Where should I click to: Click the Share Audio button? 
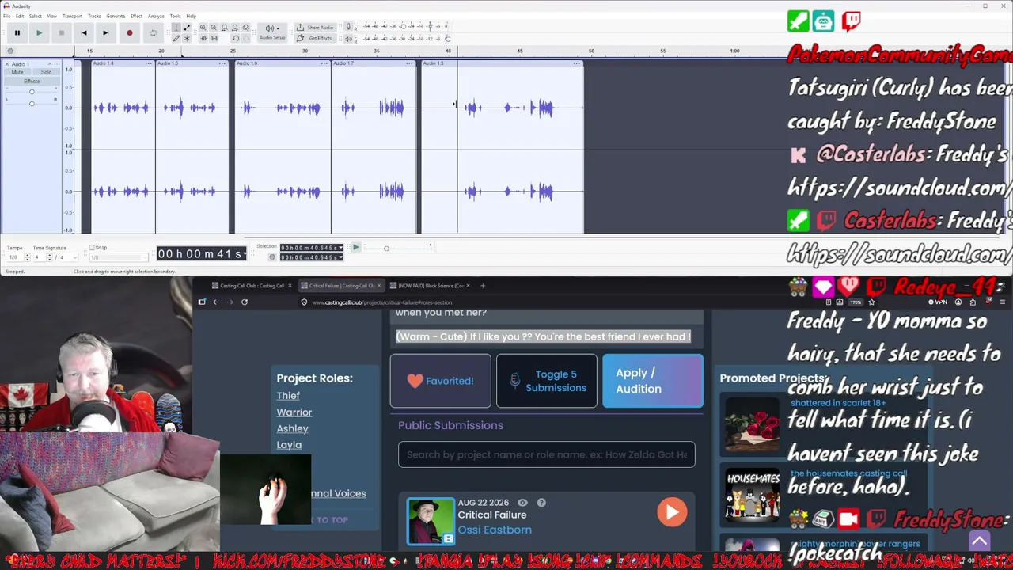pyautogui.click(x=315, y=28)
